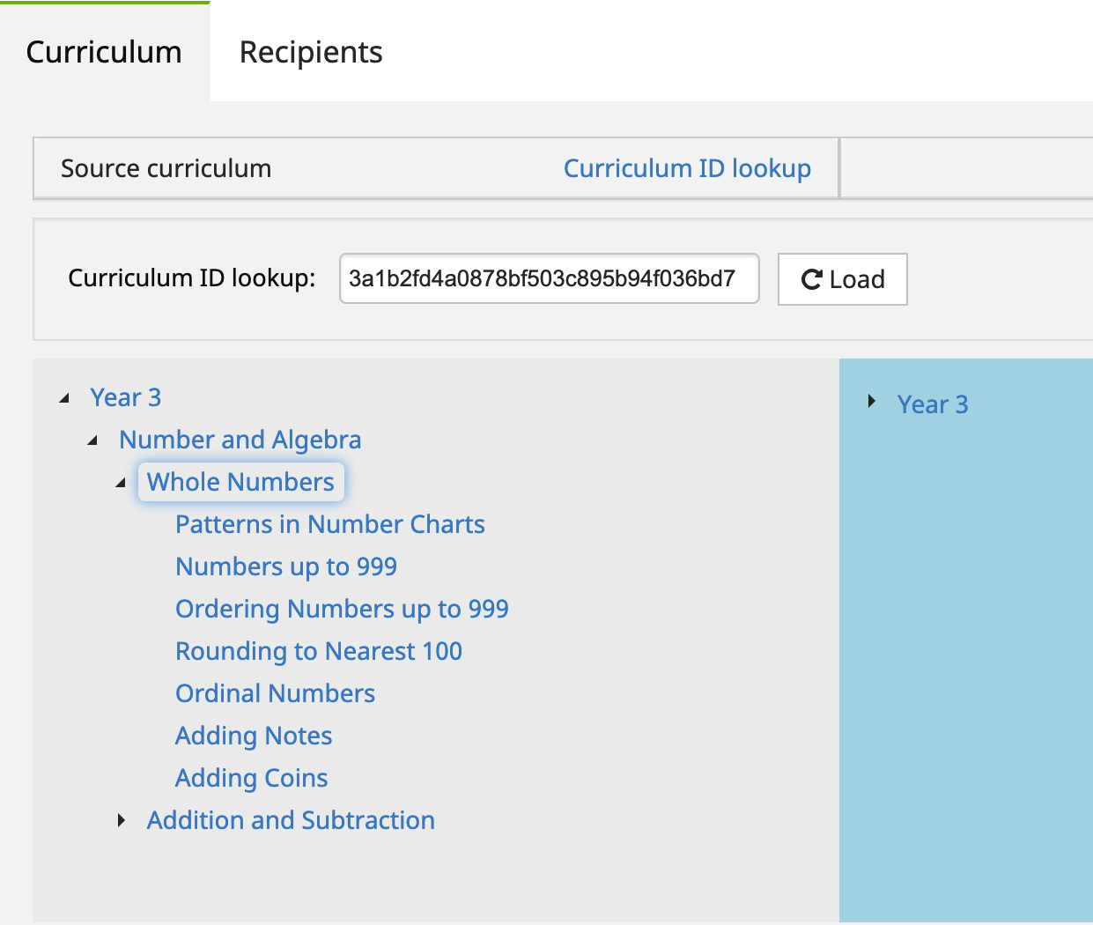Switch to the Curriculum tab
The width and height of the screenshot is (1093, 925).
pyautogui.click(x=104, y=52)
